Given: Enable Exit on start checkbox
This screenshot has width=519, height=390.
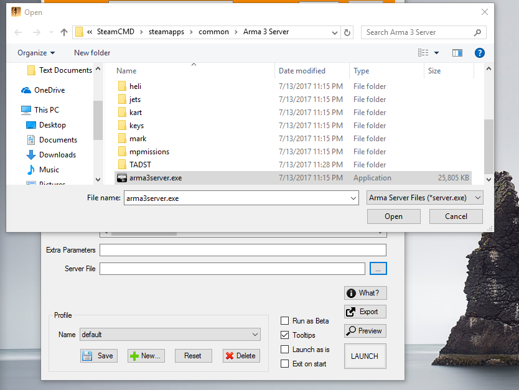Looking at the screenshot, I should coord(284,363).
